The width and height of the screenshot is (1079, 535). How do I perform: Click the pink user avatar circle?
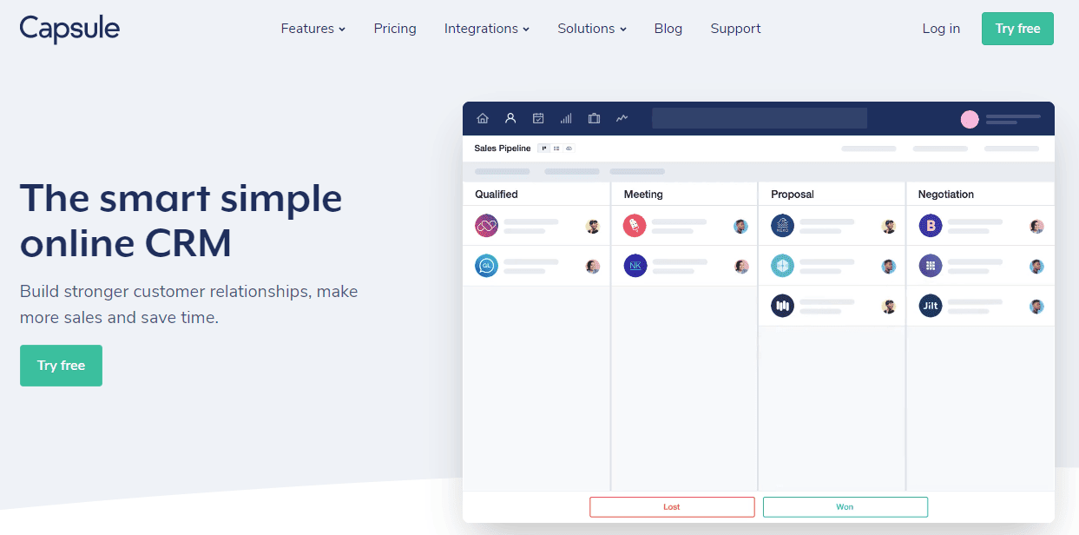[x=970, y=120]
